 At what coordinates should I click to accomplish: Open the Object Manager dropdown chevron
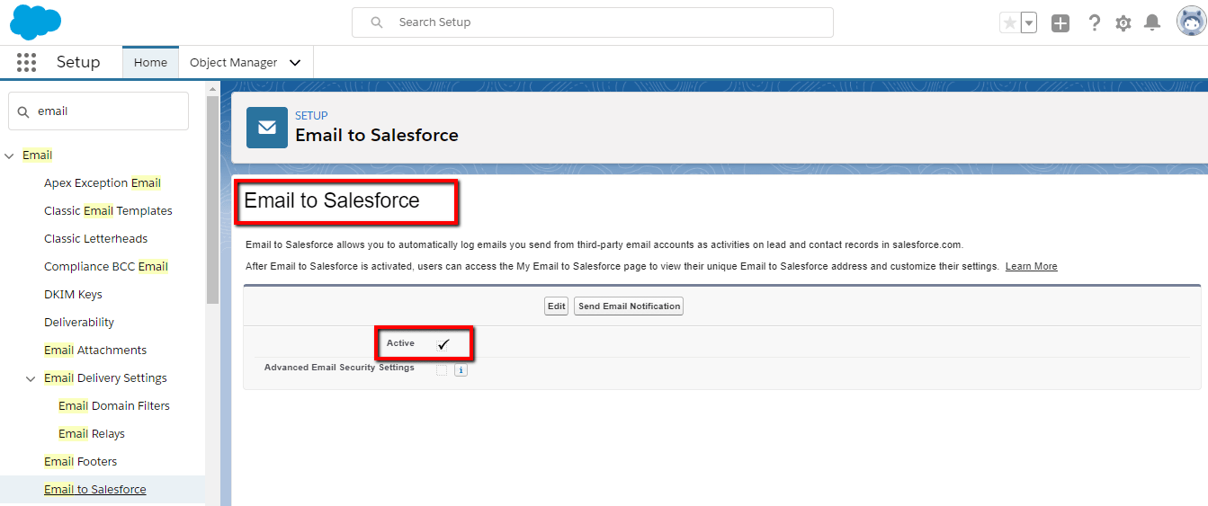[x=295, y=63]
